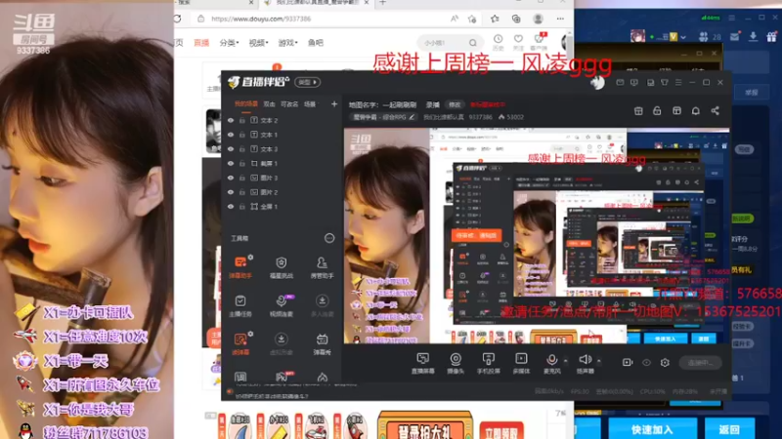Switch to 我的场景 scene tab
Image resolution: width=782 pixels, height=439 pixels.
(x=246, y=104)
